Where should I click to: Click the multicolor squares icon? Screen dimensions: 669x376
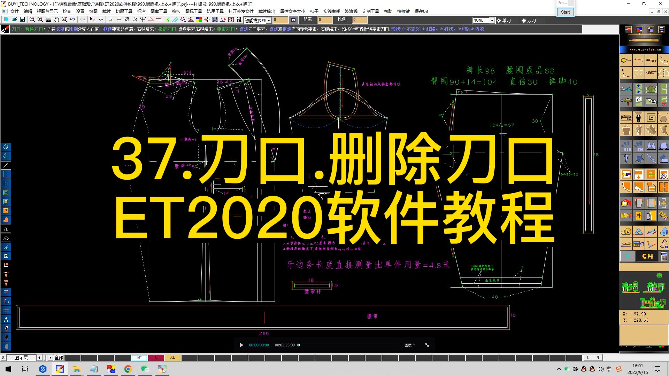click(199, 19)
